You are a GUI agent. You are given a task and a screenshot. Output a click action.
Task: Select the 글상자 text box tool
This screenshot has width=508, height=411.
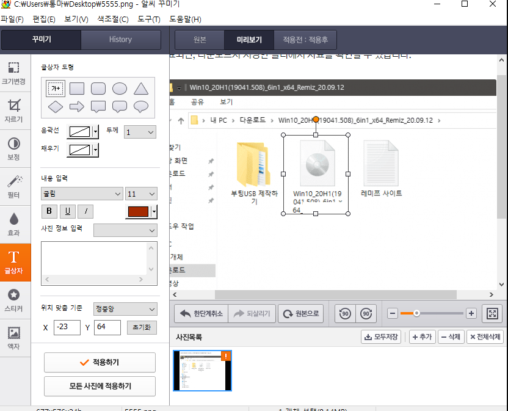tap(15, 262)
